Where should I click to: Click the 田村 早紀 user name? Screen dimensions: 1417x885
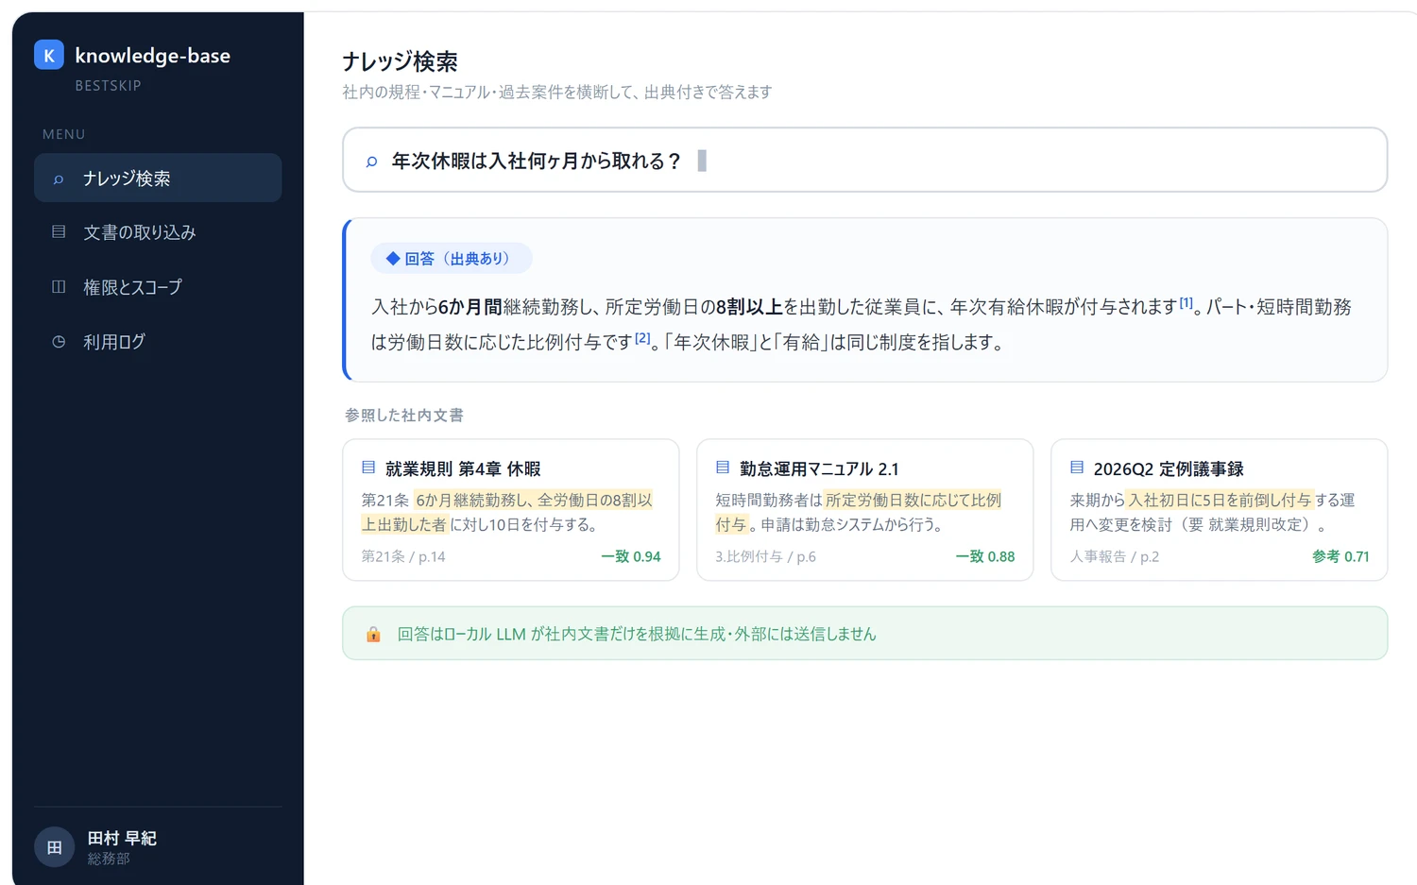tap(122, 838)
